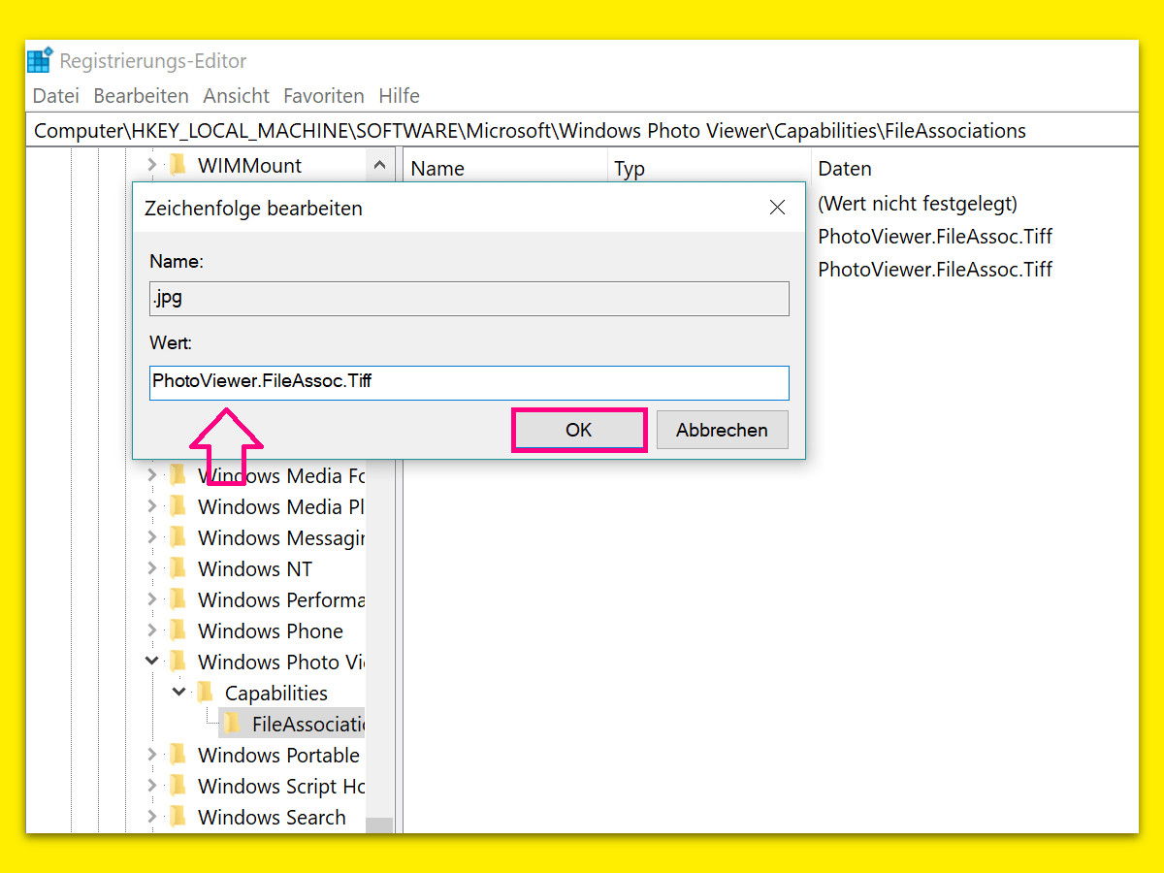Click the Registrierungs-Editor app icon in title bar
This screenshot has height=873, width=1164.
pos(40,60)
